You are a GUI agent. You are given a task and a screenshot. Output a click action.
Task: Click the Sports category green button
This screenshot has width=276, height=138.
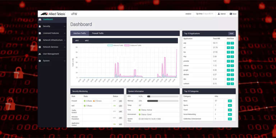pos(230,105)
